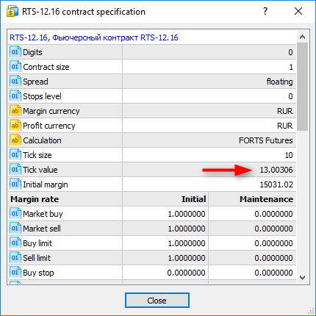
Task: Select the FORTS Futures calculation value
Action: 266,140
